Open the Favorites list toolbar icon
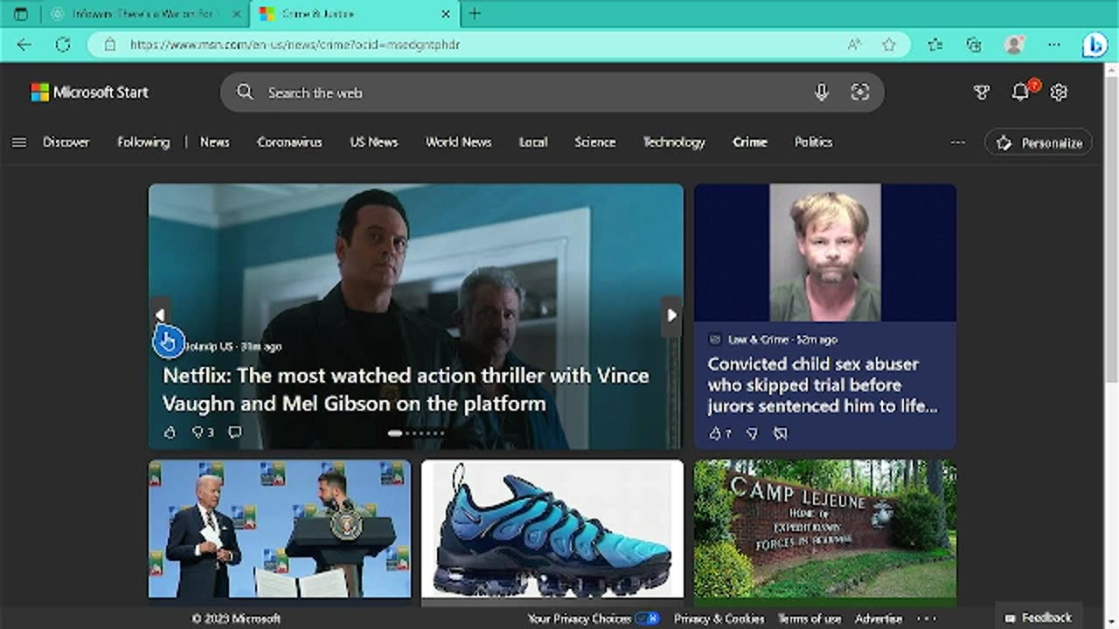Viewport: 1119px width, 629px height. click(935, 45)
